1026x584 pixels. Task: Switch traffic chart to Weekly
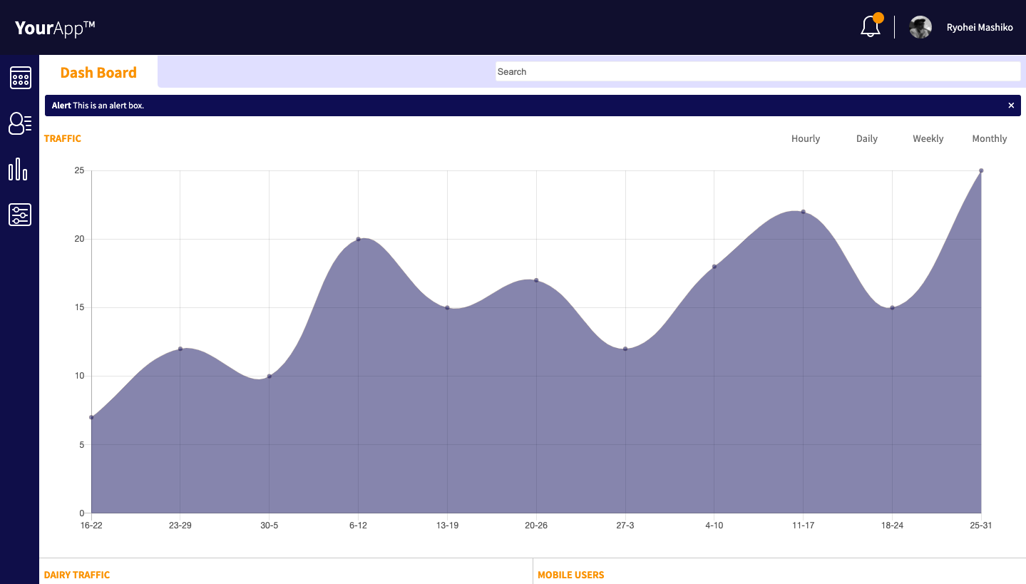click(928, 139)
